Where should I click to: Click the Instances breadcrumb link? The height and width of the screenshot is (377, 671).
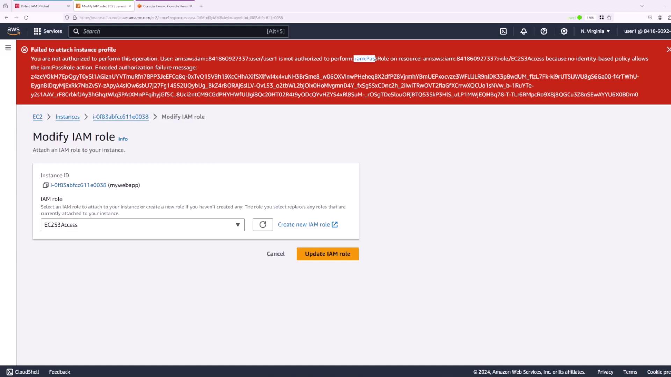tap(67, 117)
